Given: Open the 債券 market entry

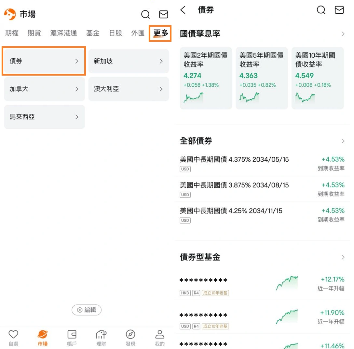Looking at the screenshot, I should [44, 61].
